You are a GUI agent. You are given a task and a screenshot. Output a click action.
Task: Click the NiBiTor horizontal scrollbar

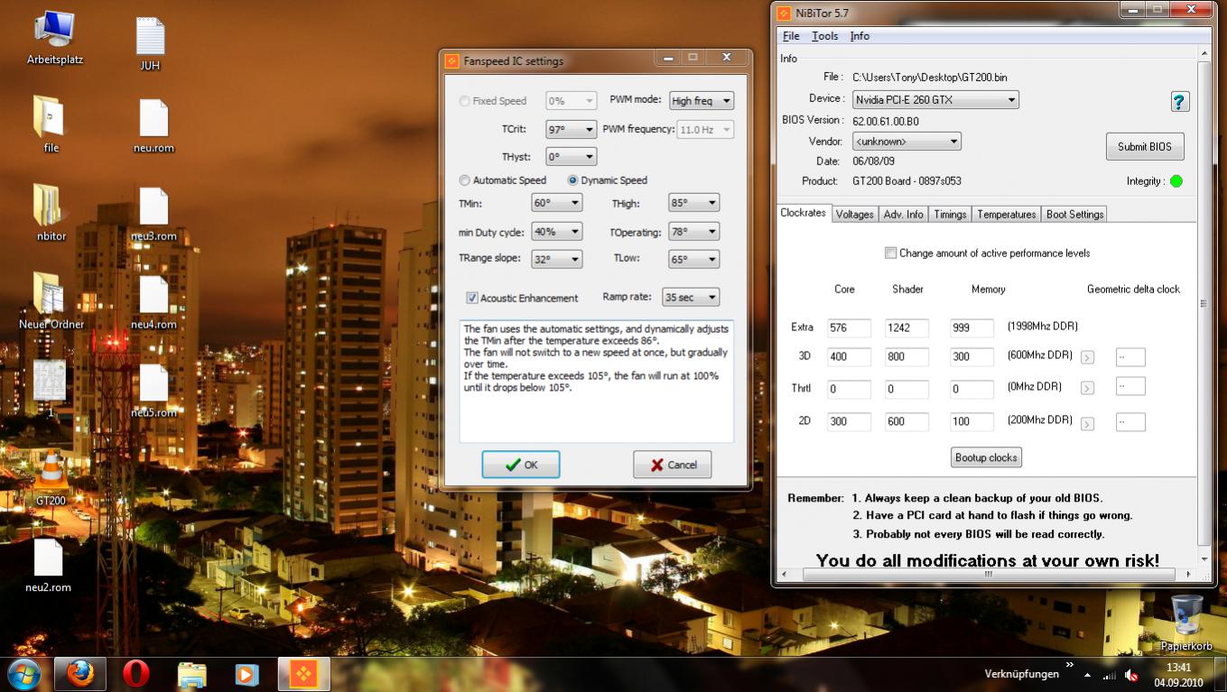pos(989,574)
